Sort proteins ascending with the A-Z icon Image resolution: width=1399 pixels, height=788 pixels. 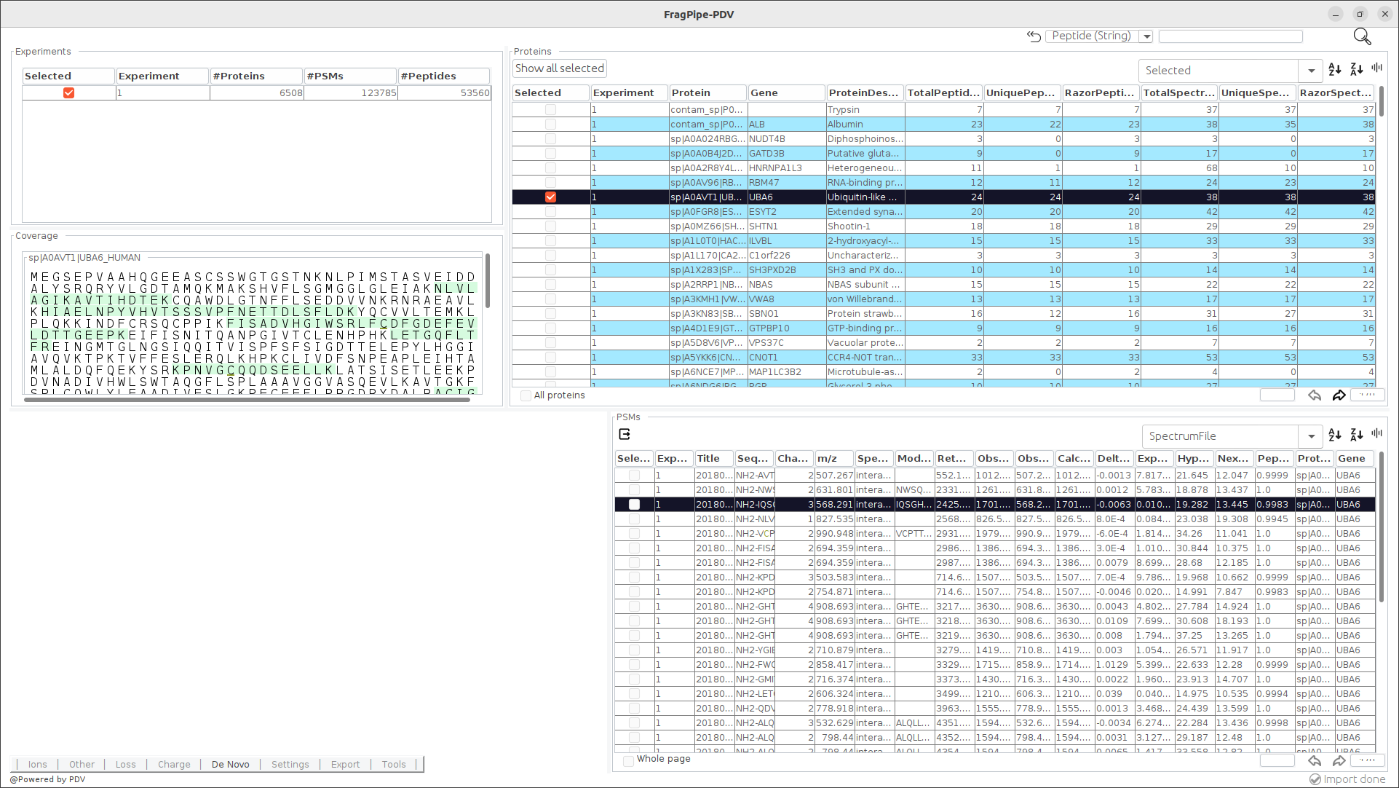pos(1334,69)
